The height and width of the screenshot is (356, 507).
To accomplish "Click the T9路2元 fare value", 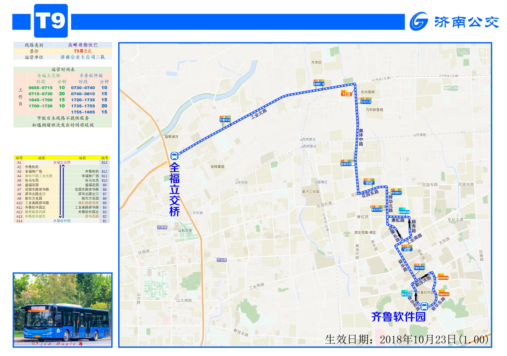I will [83, 51].
